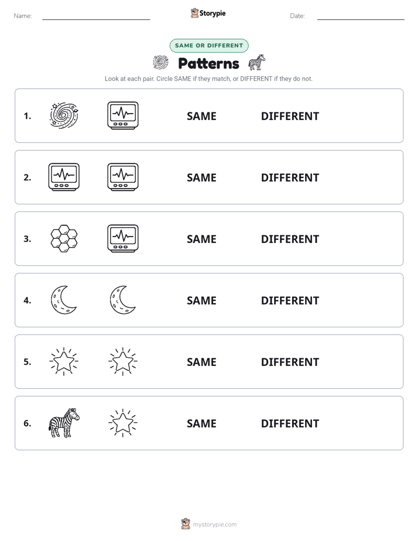Screen dimensions: 418x541
Task: Click the Storypie logo at top
Action: [208, 13]
